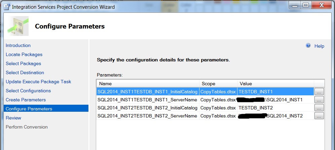Open Update Execute Package Task step
This screenshot has height=150, width=335.
[38, 82]
